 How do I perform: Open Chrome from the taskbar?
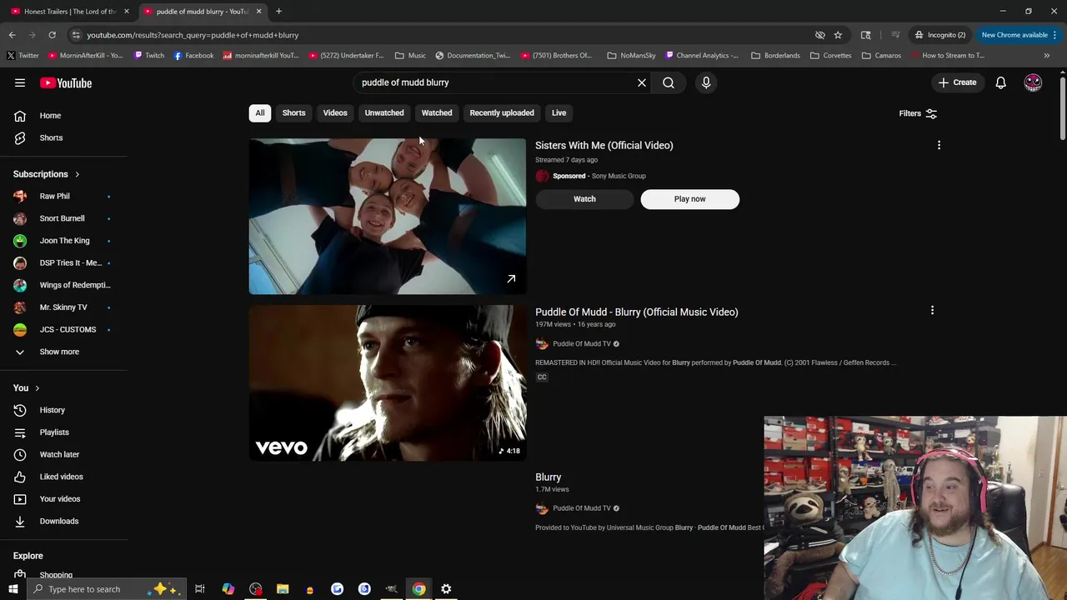pyautogui.click(x=418, y=589)
